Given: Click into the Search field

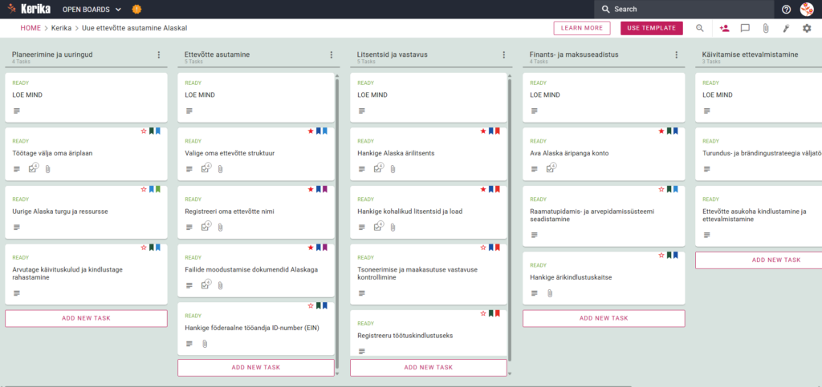Looking at the screenshot, I should (x=684, y=10).
